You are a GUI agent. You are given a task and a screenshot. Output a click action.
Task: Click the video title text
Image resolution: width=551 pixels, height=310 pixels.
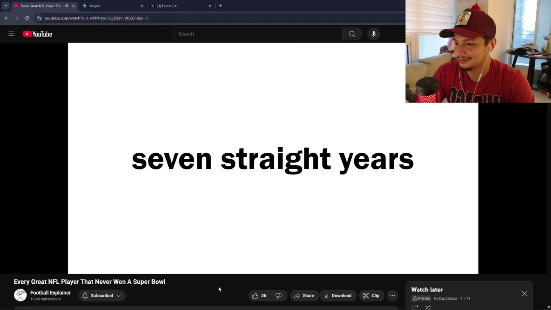pyautogui.click(x=90, y=282)
